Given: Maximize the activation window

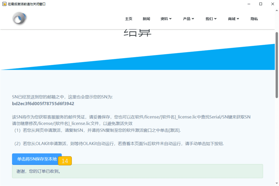Looking at the screenshot, I should (x=261, y=4).
